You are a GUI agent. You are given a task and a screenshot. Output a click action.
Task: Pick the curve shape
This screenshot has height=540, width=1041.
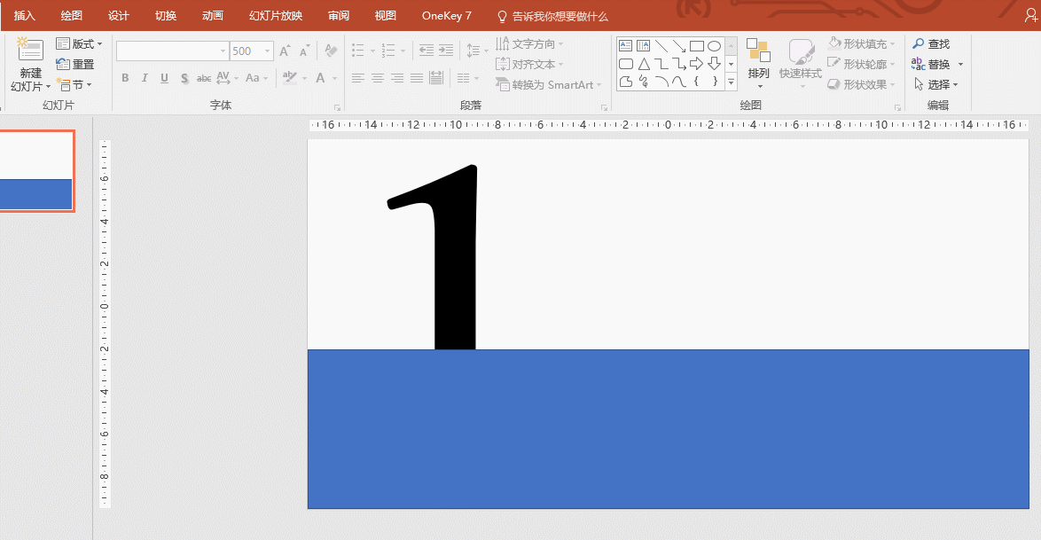coord(678,81)
